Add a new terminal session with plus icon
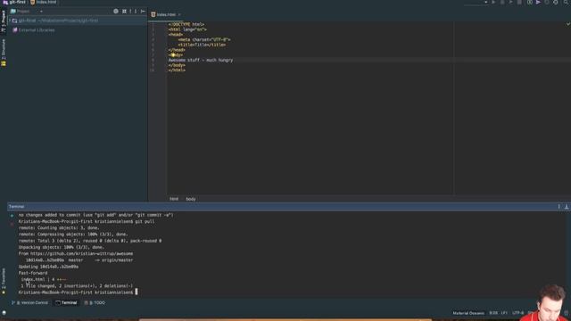 point(12,216)
